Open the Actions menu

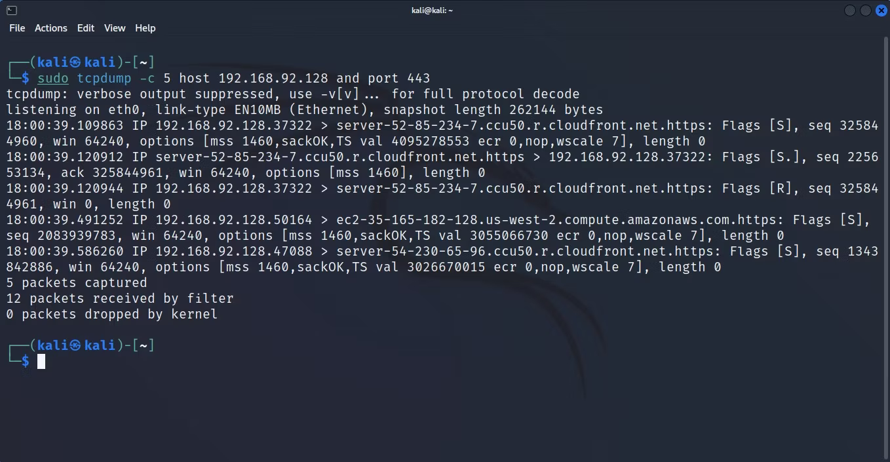[x=51, y=28]
